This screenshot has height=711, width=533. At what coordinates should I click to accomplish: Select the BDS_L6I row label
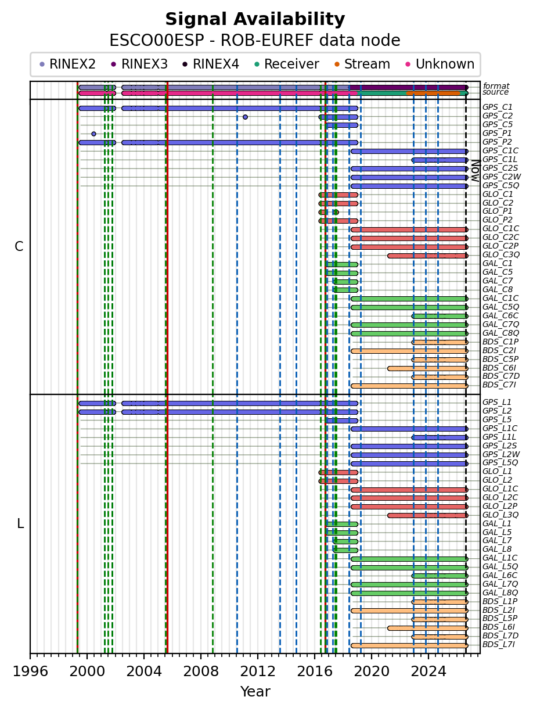point(498,627)
